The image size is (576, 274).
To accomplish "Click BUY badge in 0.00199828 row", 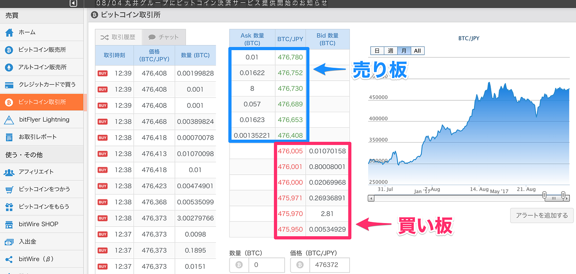I will coord(102,73).
